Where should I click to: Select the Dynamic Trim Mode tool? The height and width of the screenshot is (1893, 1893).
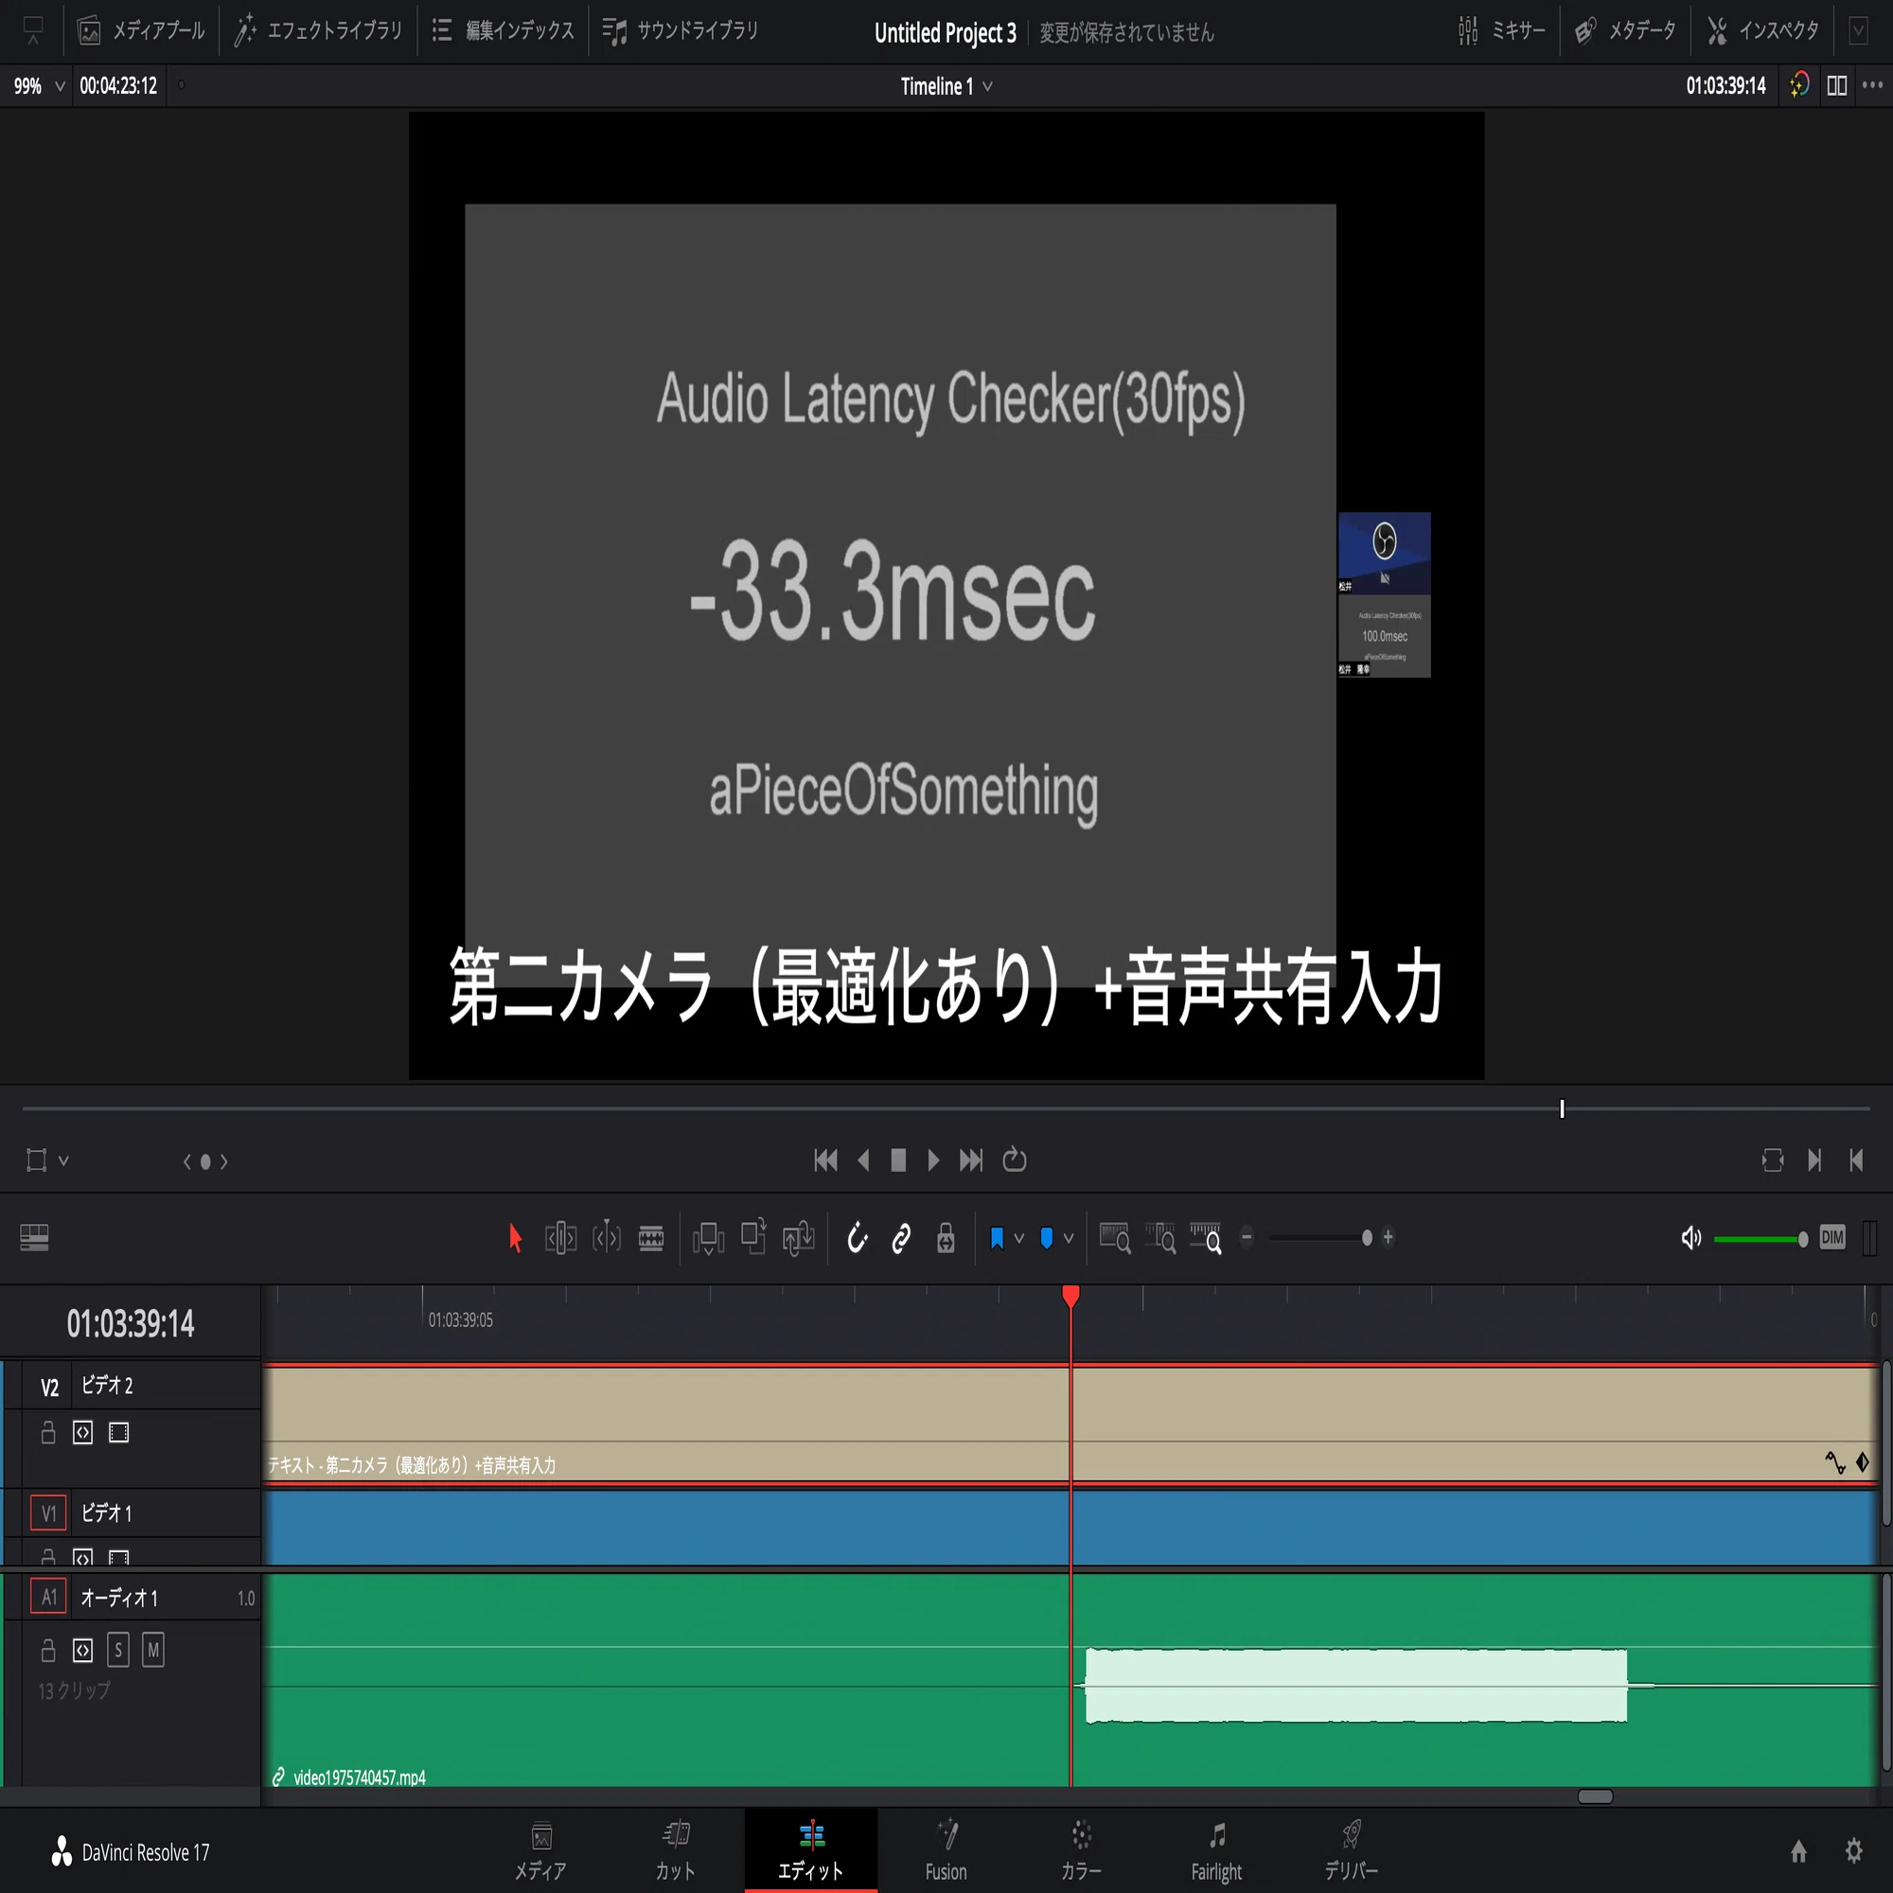tap(607, 1238)
